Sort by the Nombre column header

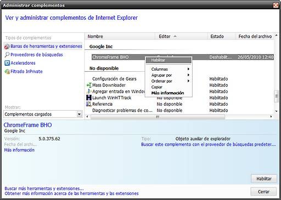(x=120, y=36)
